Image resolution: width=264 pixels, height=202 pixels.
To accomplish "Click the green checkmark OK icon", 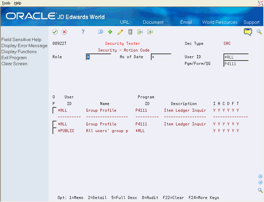I will click(x=55, y=32).
